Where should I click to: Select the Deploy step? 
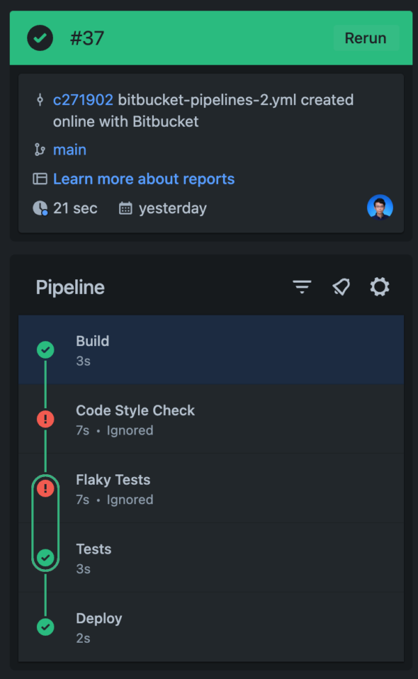pos(211,627)
